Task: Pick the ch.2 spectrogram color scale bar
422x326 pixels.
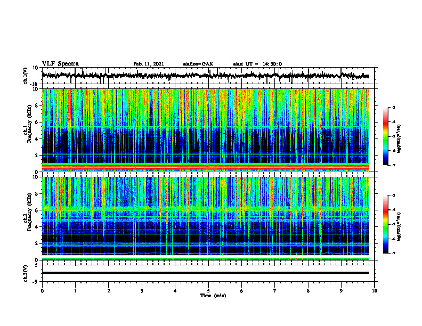Action: point(386,224)
